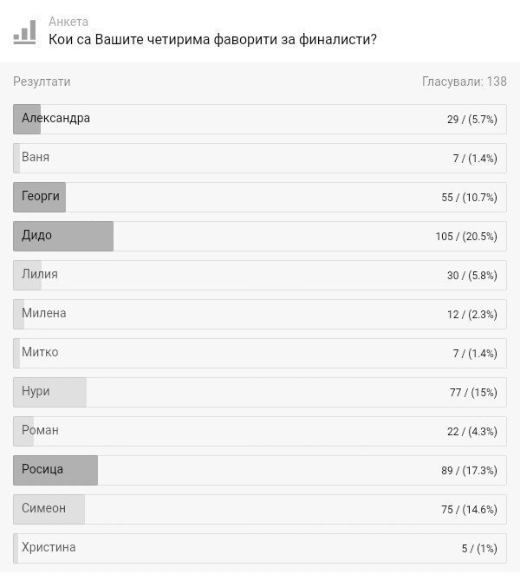Viewport: 520px width, 587px height.
Task: Choose the Георги result bar
Action: (x=260, y=198)
